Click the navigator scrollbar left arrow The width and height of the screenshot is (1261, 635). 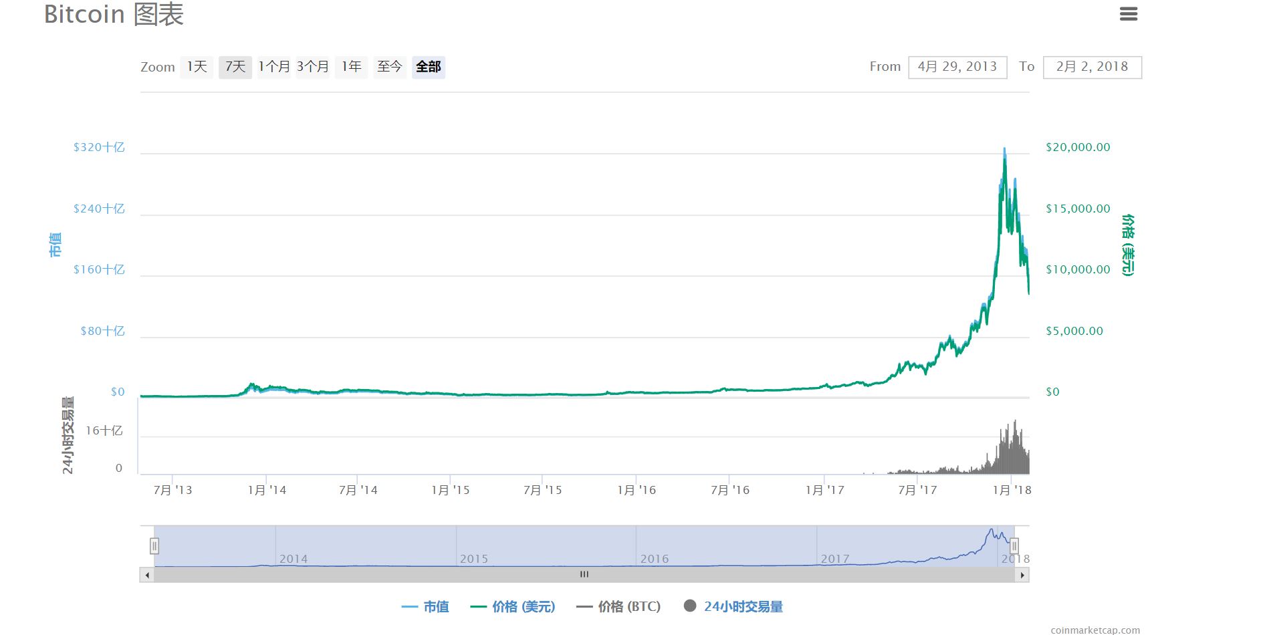pos(147,575)
